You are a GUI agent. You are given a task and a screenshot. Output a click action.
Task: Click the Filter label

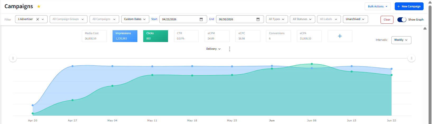click(x=8, y=19)
